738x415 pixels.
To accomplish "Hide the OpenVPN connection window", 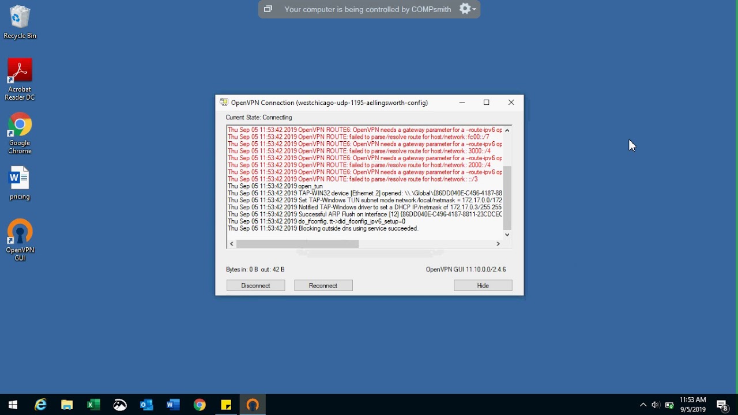I will (483, 285).
